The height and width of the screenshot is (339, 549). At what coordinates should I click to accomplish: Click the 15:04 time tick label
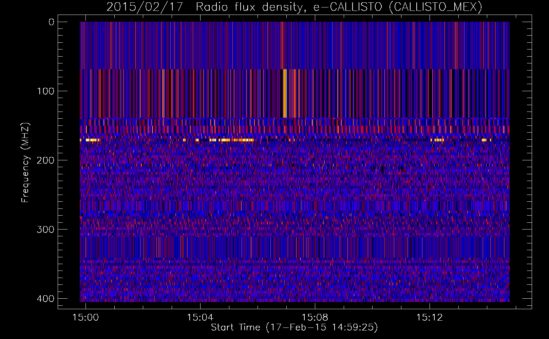(200, 317)
